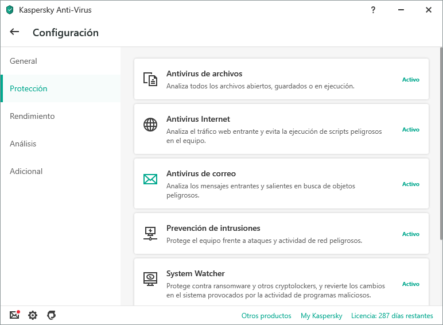Open the help question mark button
The height and width of the screenshot is (325, 443).
point(373,10)
